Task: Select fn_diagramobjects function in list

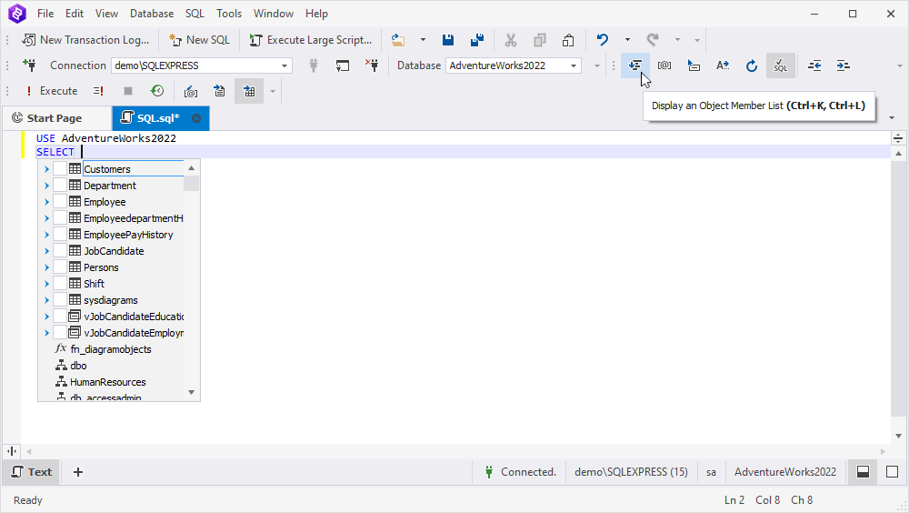Action: point(111,349)
